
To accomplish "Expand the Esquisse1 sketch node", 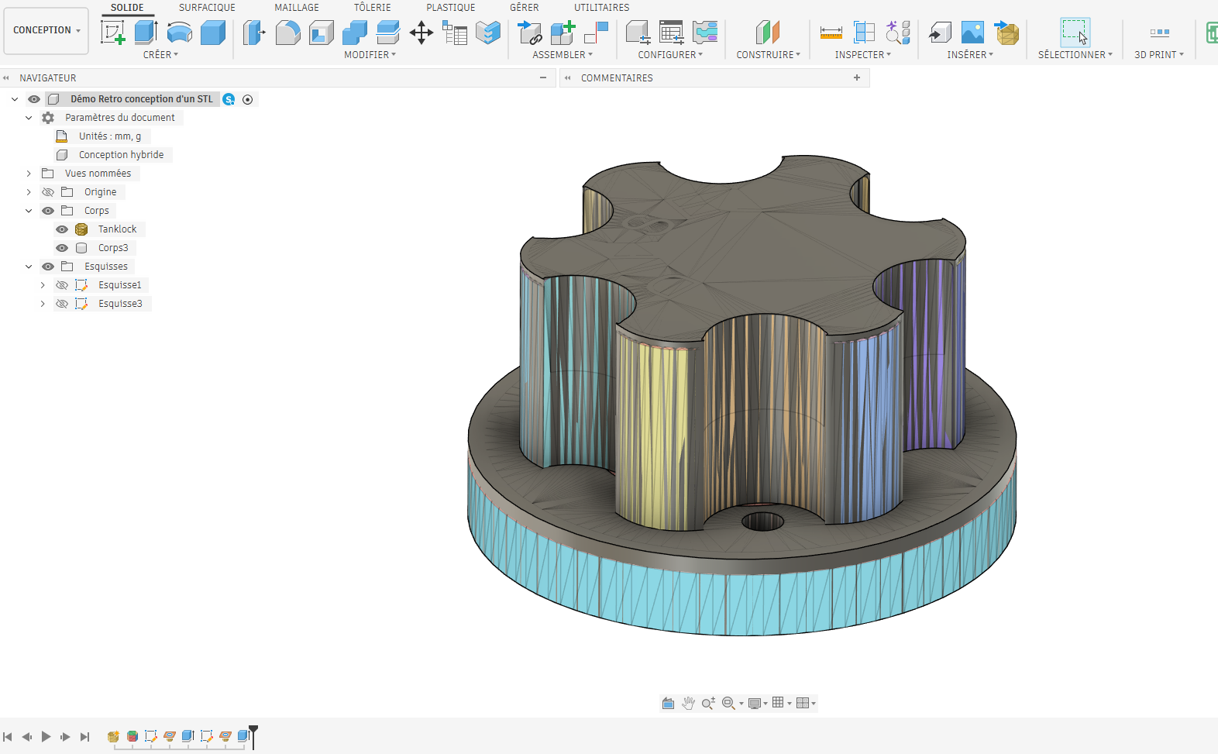I will (x=43, y=285).
